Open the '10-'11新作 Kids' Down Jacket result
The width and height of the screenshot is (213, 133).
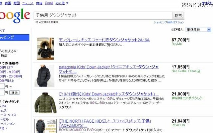tap(109, 94)
